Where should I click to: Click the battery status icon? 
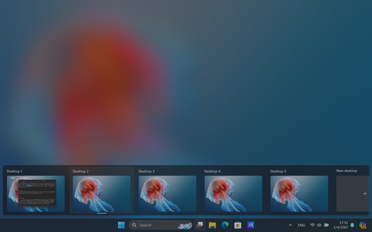(327, 225)
